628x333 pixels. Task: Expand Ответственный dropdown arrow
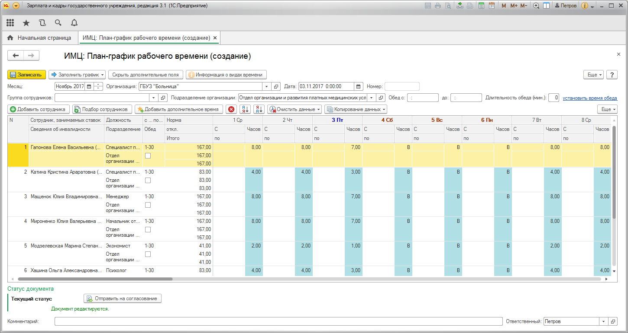[604, 322]
